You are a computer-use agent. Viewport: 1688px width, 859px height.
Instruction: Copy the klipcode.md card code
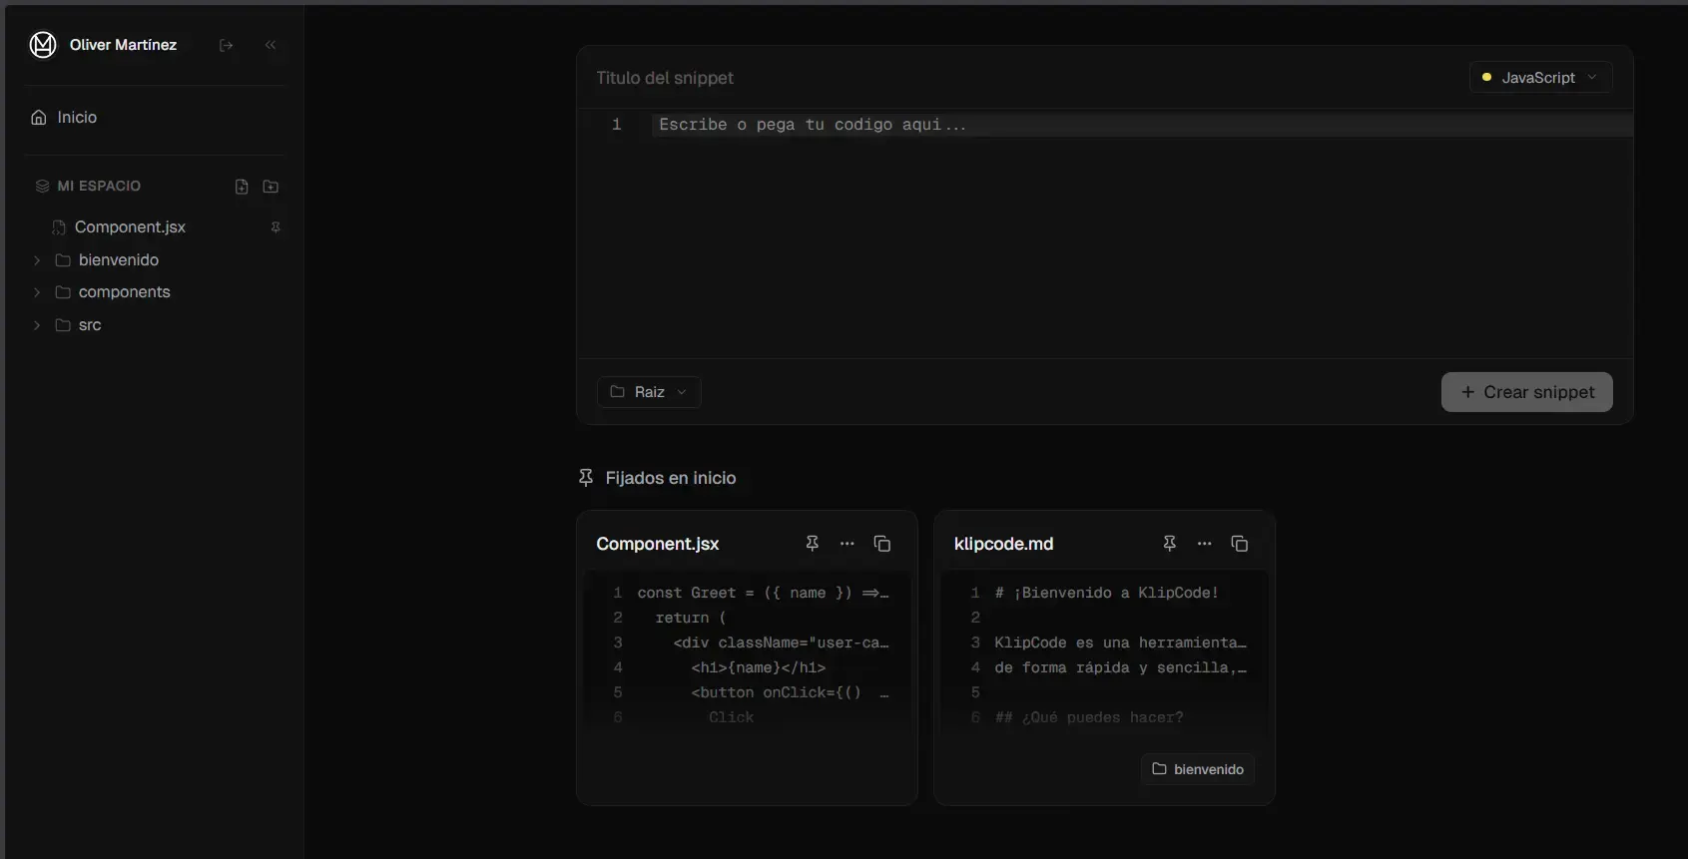1239,544
